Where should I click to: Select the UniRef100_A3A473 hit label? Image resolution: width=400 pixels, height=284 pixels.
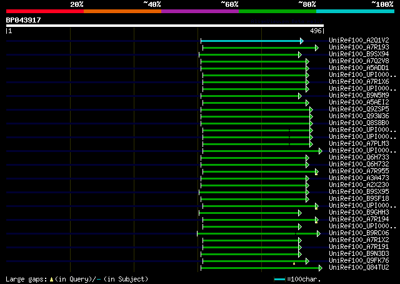coord(359,178)
